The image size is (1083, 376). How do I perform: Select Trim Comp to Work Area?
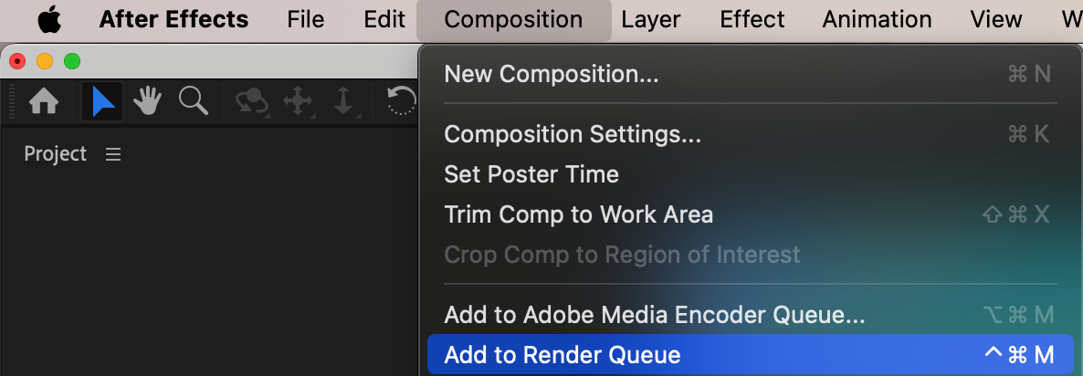(x=578, y=214)
